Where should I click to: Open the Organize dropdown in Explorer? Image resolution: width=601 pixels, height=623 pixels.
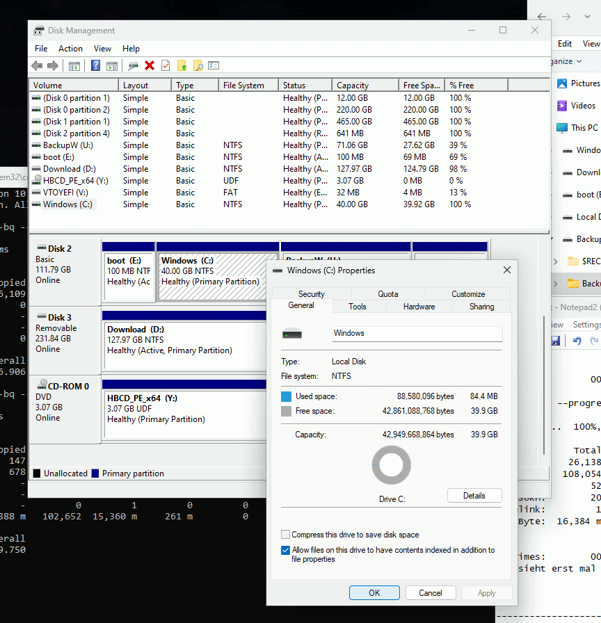[x=567, y=61]
